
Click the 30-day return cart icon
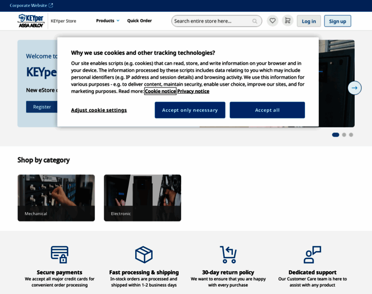tap(228, 255)
